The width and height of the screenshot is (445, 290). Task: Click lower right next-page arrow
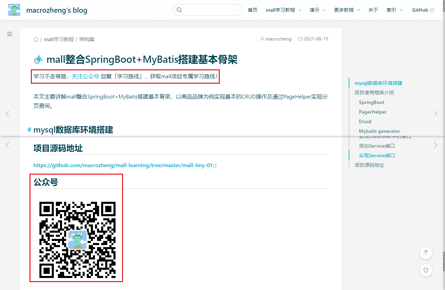[435, 145]
